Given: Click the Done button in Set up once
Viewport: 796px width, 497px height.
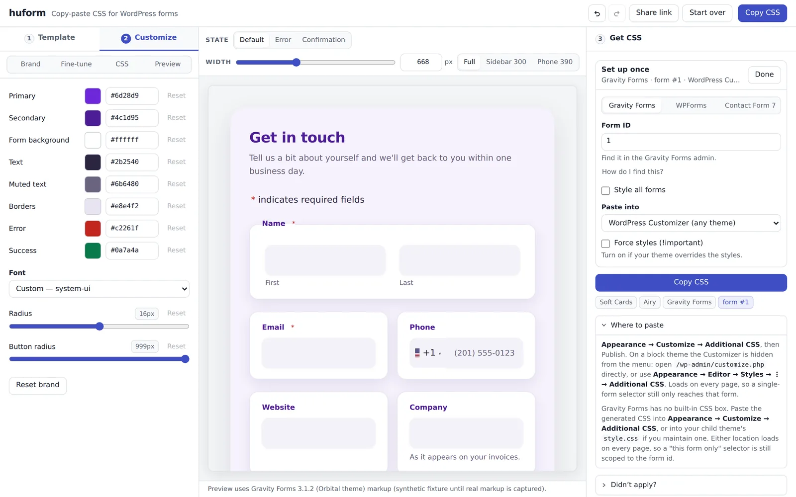Looking at the screenshot, I should tap(764, 75).
